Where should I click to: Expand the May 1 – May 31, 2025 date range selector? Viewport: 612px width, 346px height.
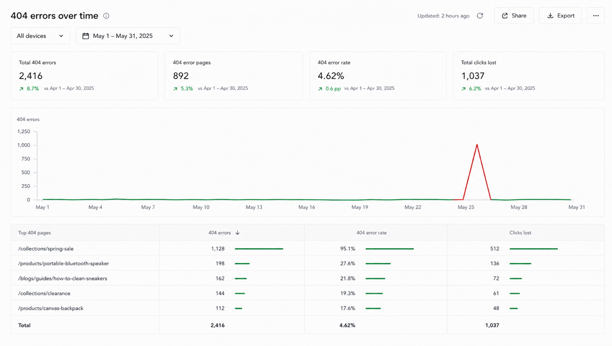tap(128, 36)
